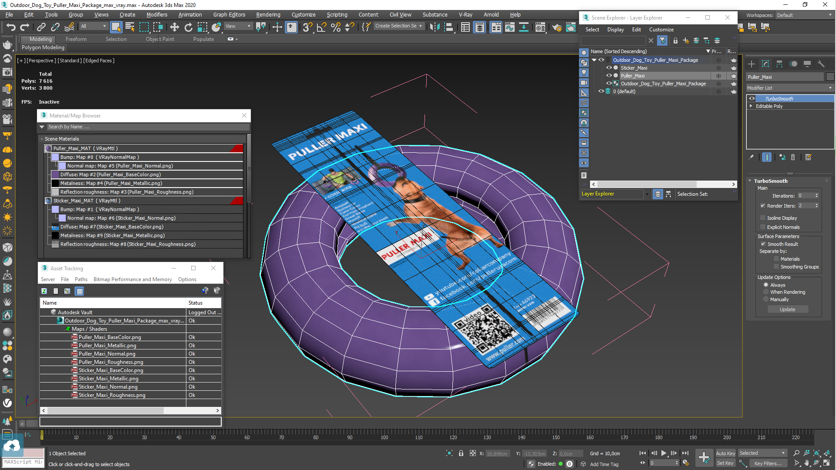The width and height of the screenshot is (836, 470).
Task: Open the Workspaces Default dropdown
Action: coord(804,15)
